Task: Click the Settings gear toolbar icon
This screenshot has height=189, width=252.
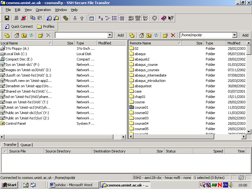Action: click(66, 18)
